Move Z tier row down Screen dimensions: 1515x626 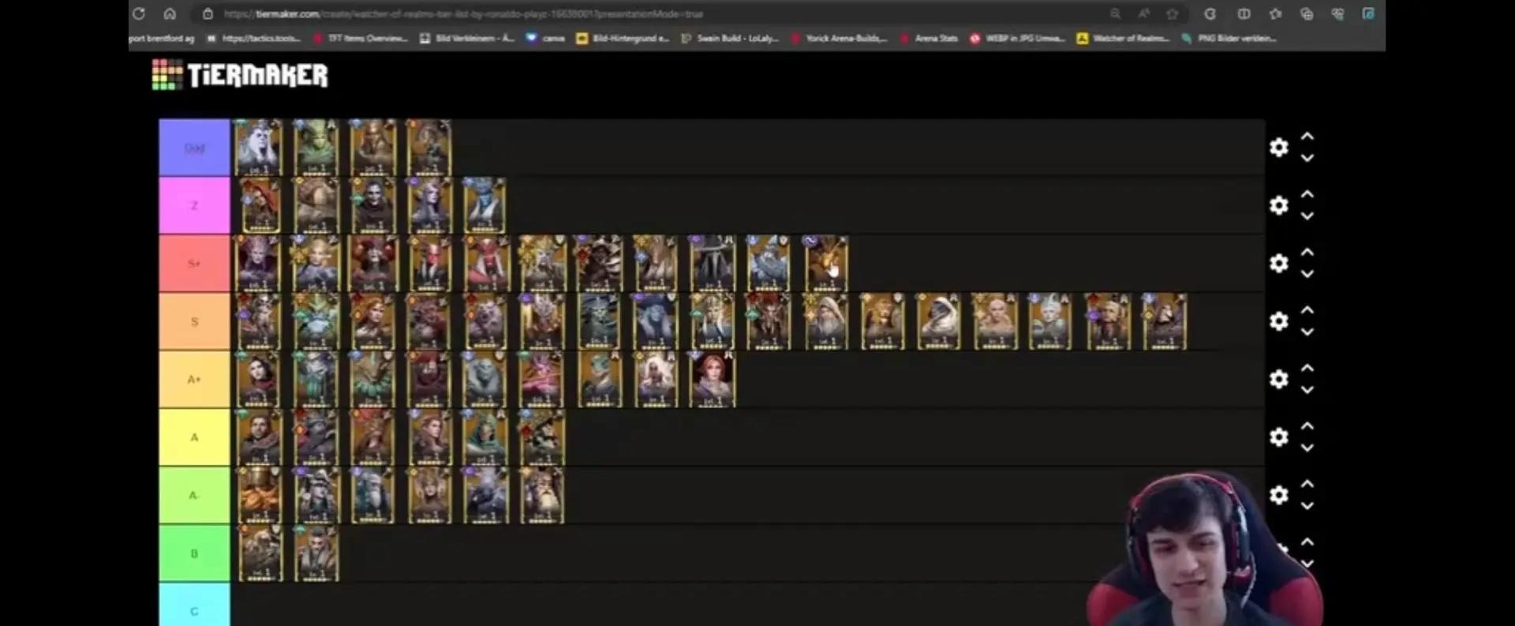coord(1307,216)
